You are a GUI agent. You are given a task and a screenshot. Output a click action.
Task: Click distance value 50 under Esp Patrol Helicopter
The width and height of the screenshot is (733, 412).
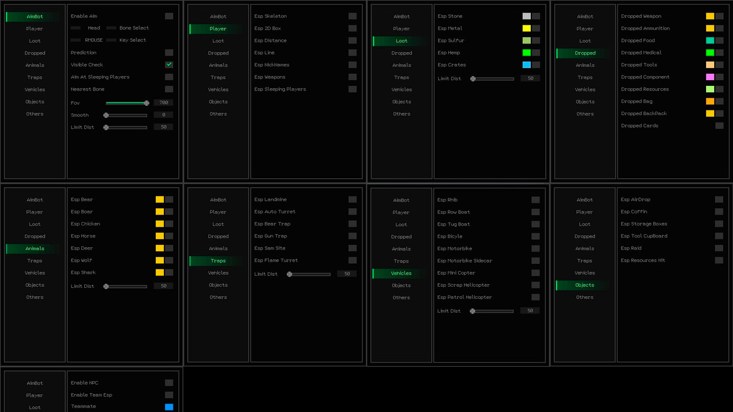click(x=530, y=311)
